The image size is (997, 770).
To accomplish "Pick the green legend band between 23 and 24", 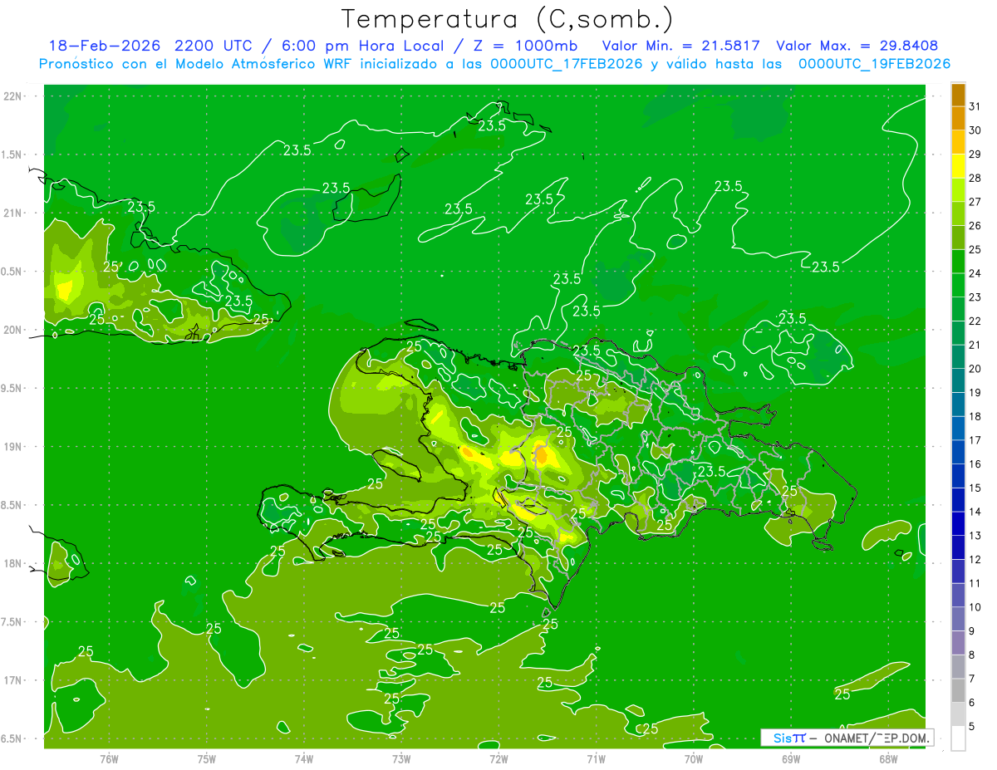I will (x=958, y=285).
